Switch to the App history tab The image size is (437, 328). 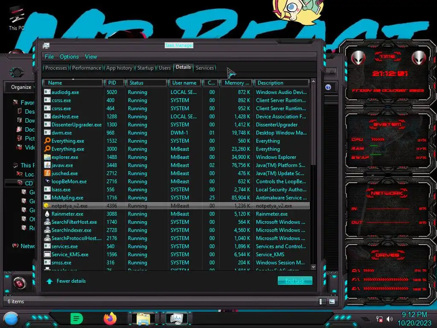(x=119, y=68)
